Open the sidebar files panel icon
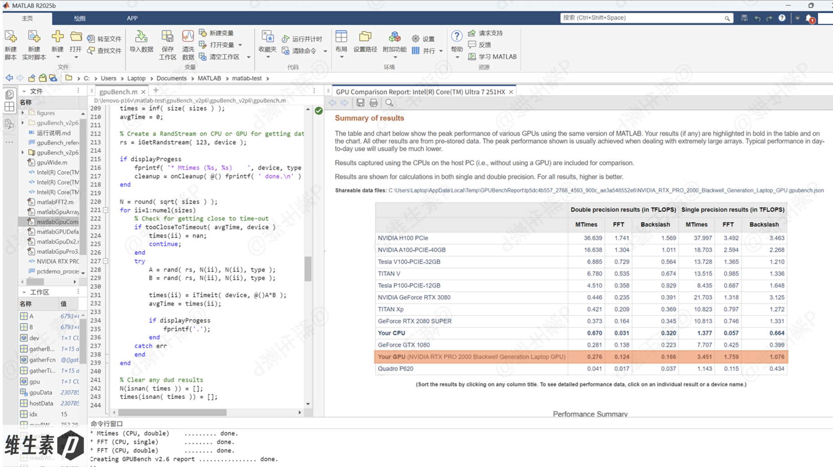The height and width of the screenshot is (467, 833). click(x=9, y=94)
